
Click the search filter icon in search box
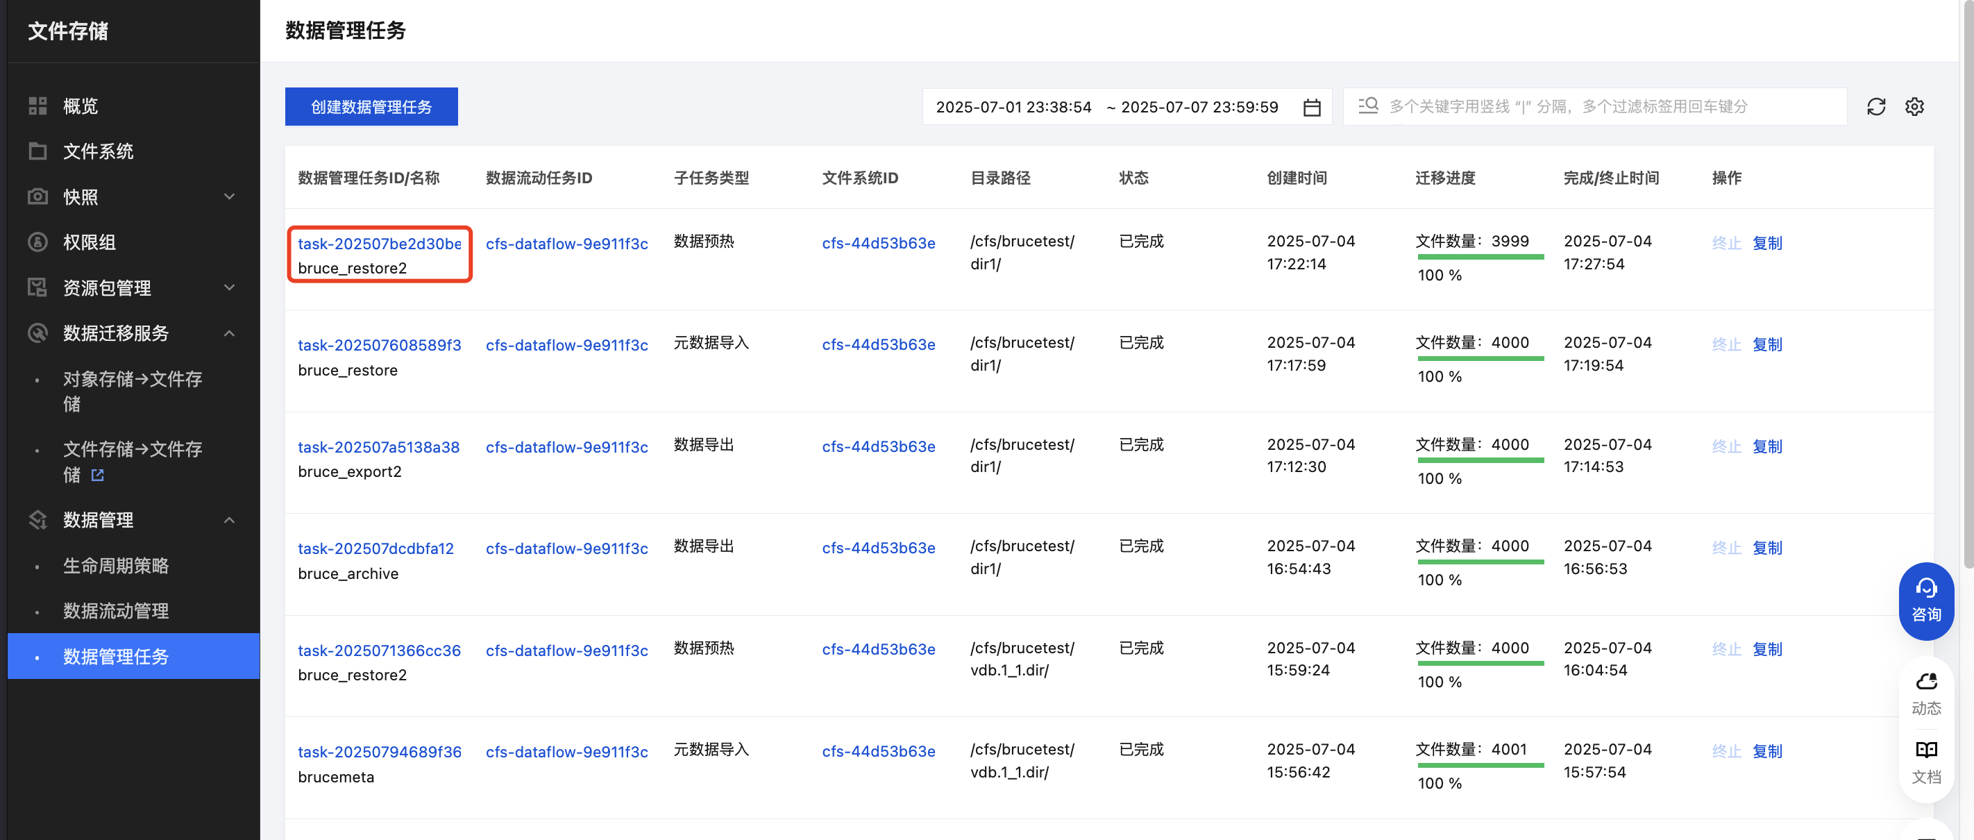pos(1368,106)
